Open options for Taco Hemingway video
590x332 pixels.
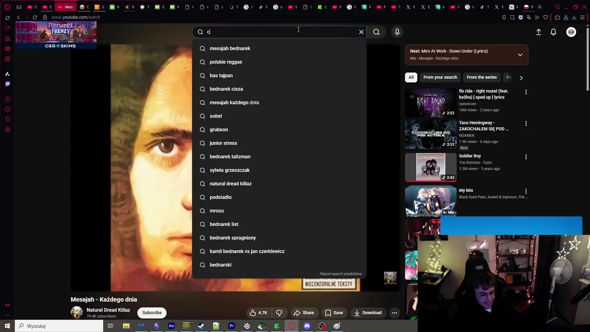(x=526, y=124)
